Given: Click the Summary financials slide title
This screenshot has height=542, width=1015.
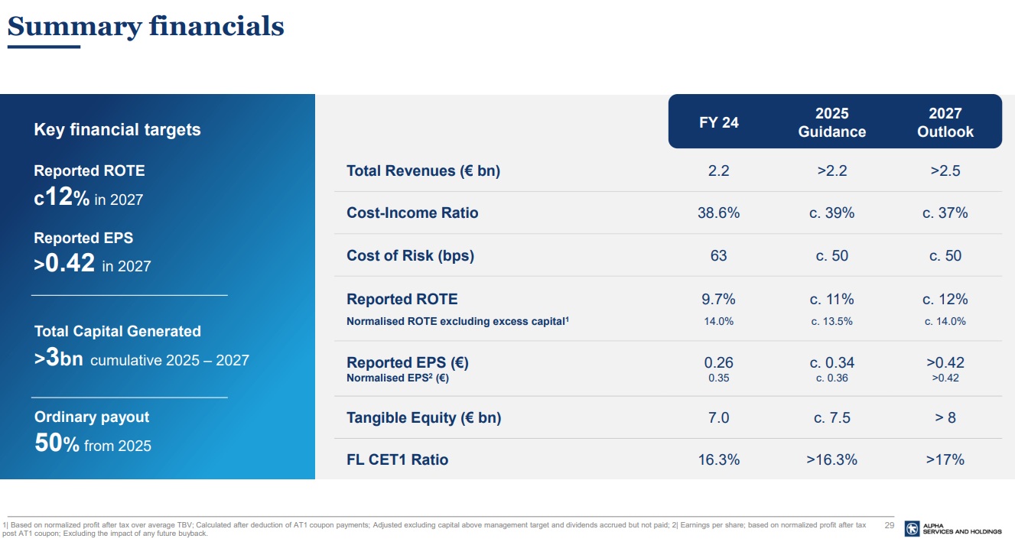Looking at the screenshot, I should pyautogui.click(x=145, y=27).
